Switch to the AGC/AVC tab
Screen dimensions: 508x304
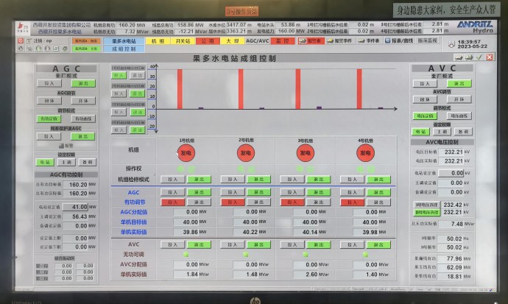coord(258,41)
